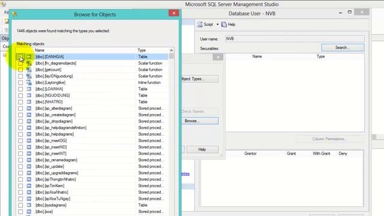
Task: Click the Name column header in Securables list
Action: (x=257, y=56)
